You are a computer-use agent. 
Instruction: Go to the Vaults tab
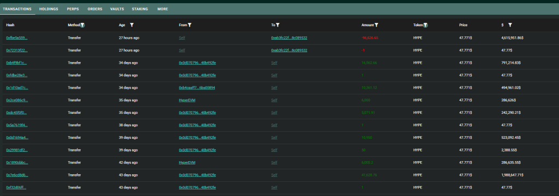pos(117,9)
